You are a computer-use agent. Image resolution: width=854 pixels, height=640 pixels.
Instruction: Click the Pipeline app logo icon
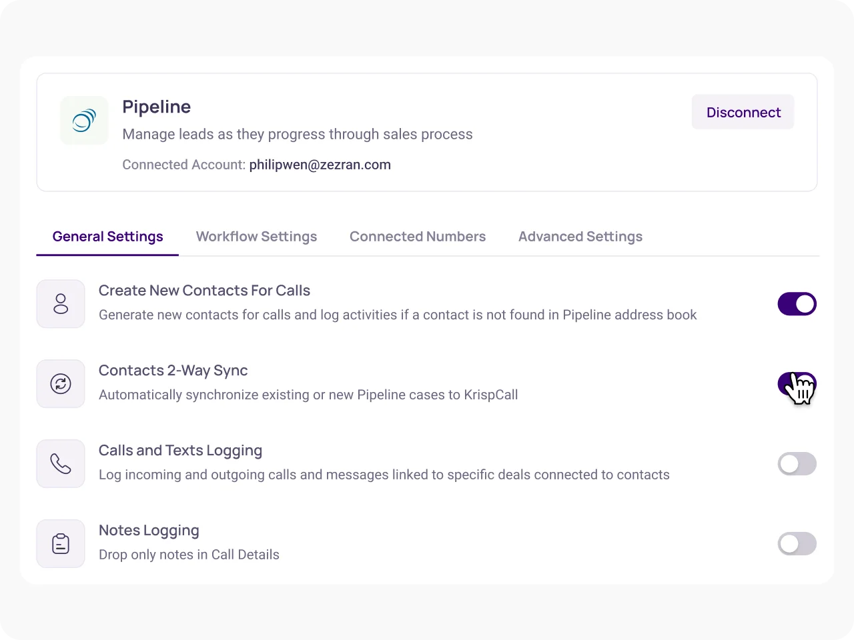point(84,121)
